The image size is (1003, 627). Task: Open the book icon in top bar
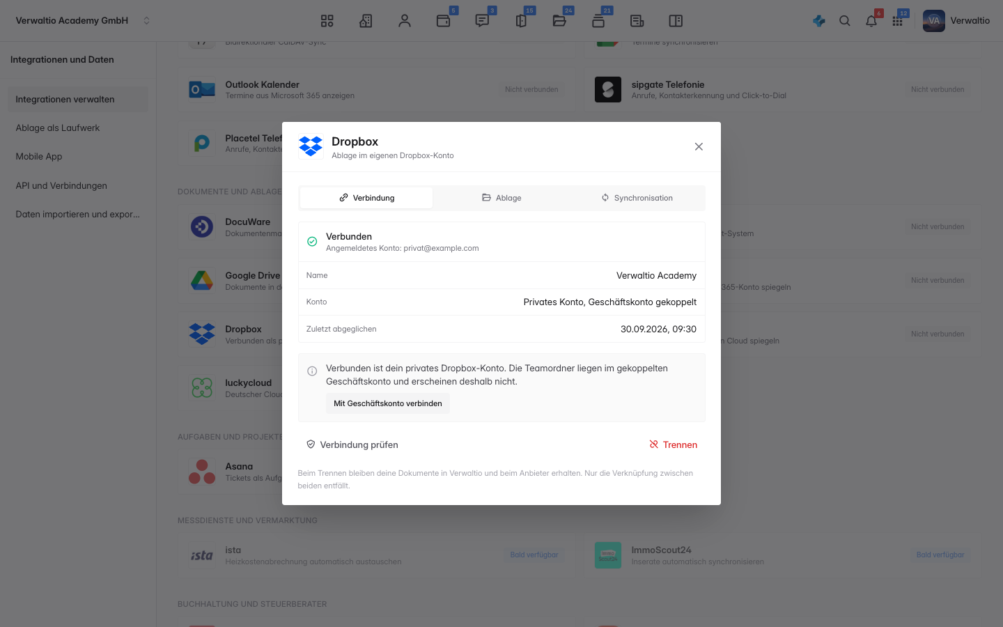pyautogui.click(x=676, y=21)
